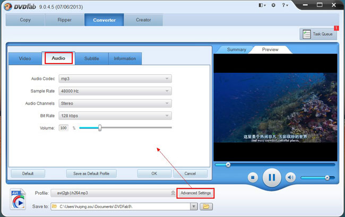Viewport: 345px width, 217px height.
Task: Go to the Subtitle settings tab
Action: point(91,58)
